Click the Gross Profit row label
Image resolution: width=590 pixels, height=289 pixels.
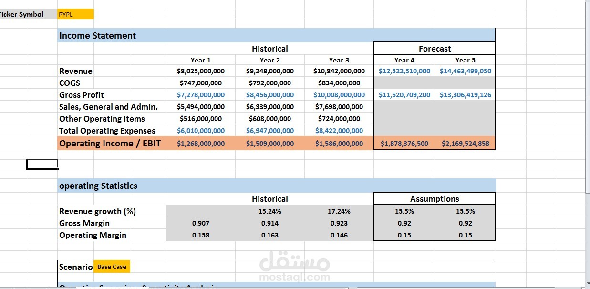tap(82, 95)
